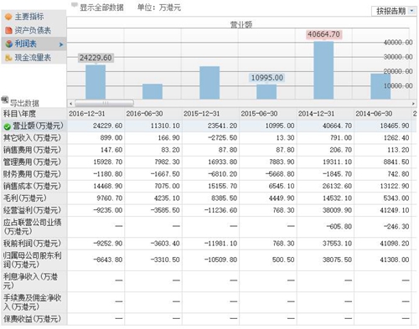Open the 资产负债表 menu item
Image resolution: width=419 pixels, height=329 pixels.
33,30
